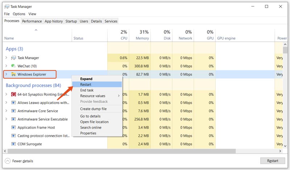Click the Fewer details circle arrow icon
The image size is (290, 170).
(x=8, y=161)
